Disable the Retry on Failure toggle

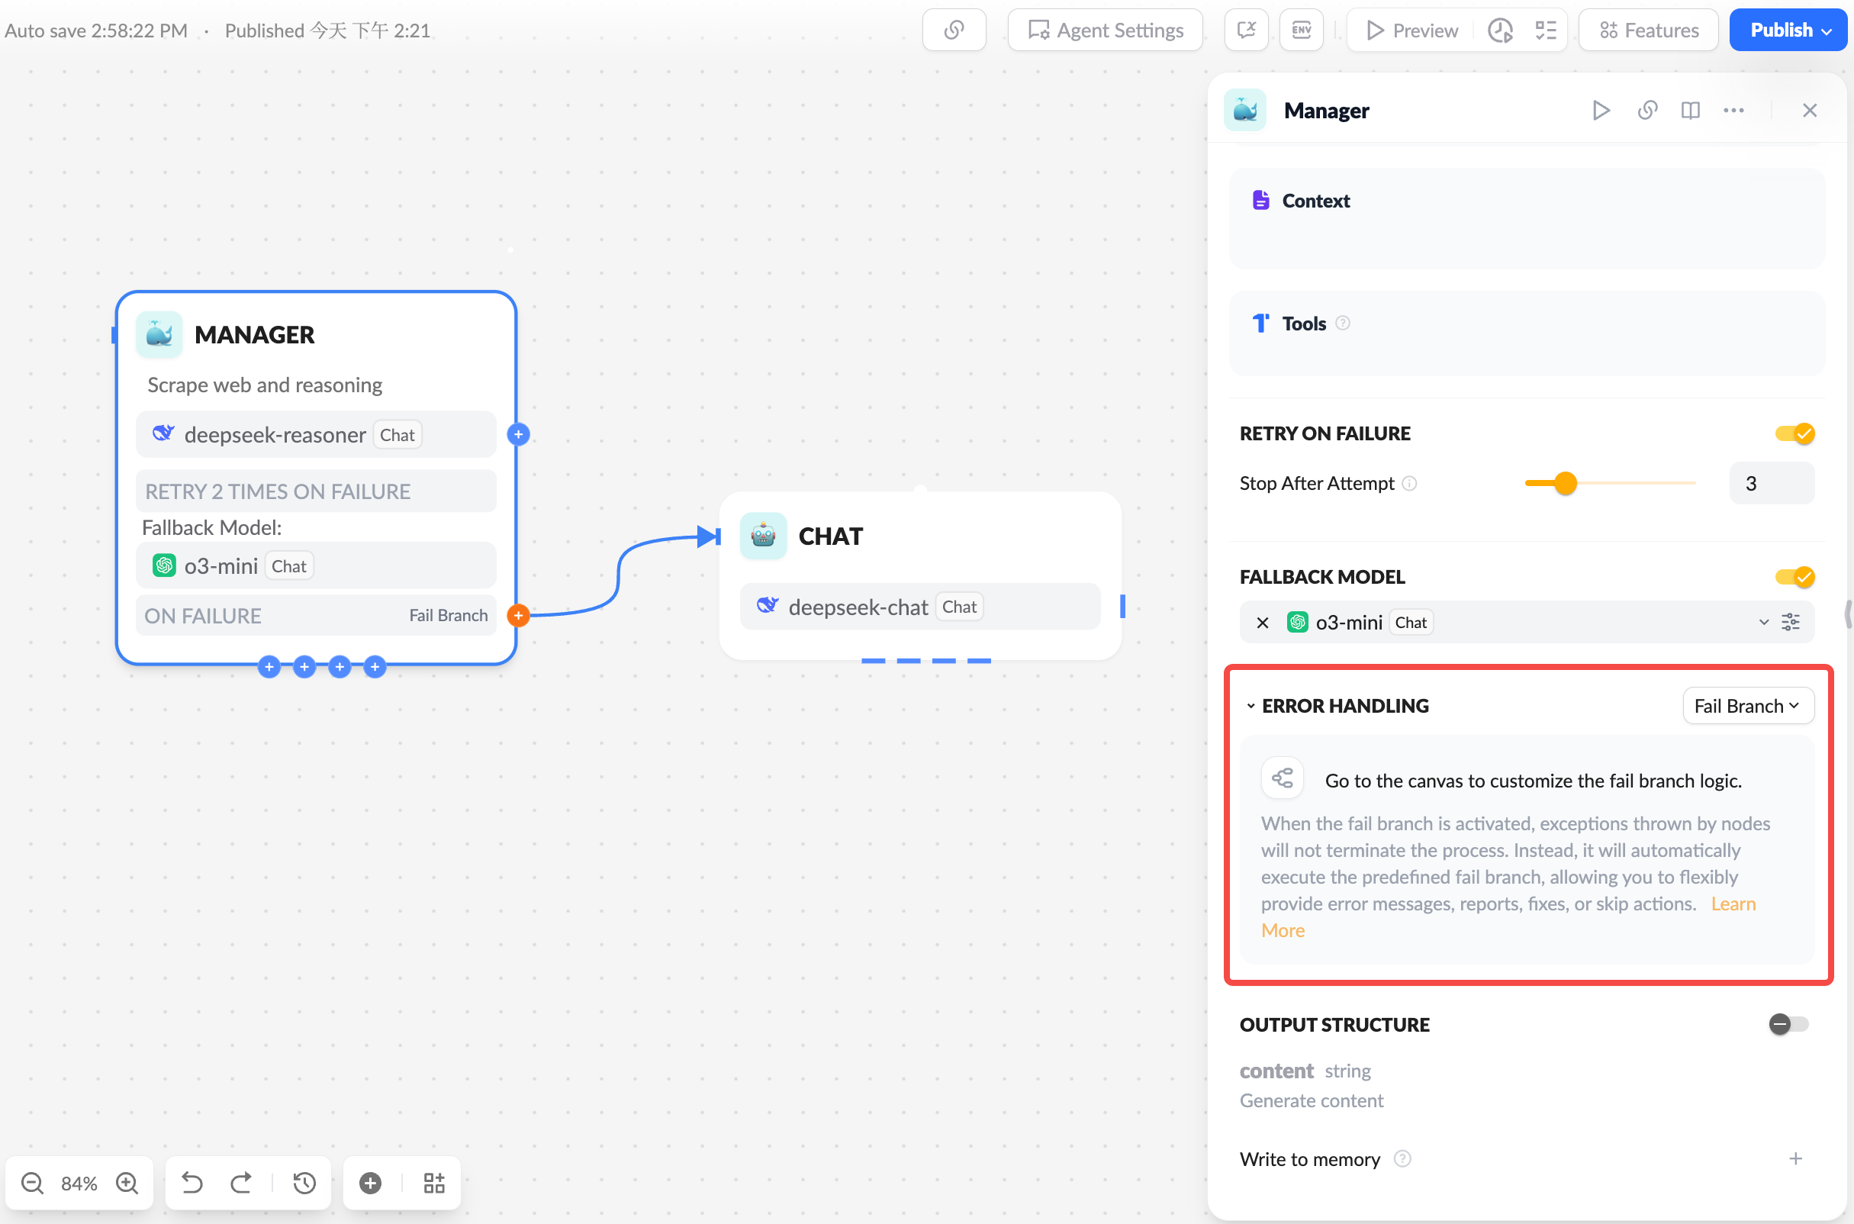coord(1794,433)
